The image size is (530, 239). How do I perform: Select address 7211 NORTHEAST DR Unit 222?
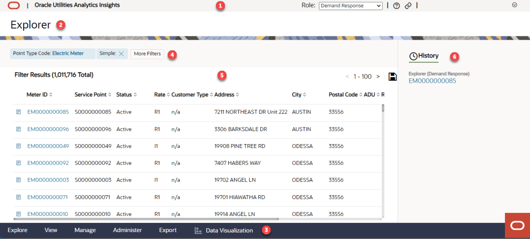coord(251,112)
